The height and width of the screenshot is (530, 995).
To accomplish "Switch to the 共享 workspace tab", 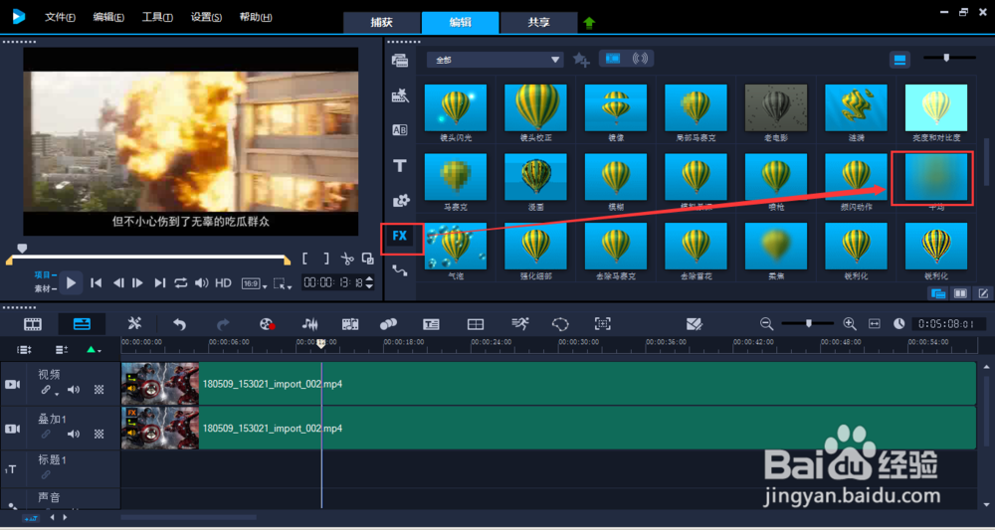I will pos(538,23).
